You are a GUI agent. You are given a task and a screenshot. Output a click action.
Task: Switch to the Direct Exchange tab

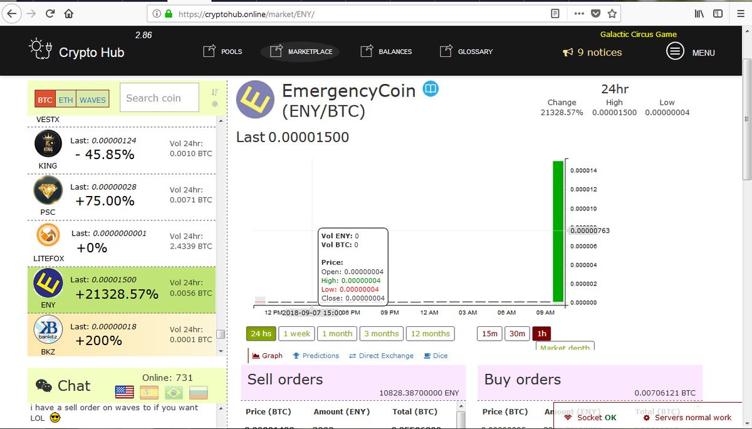(x=381, y=356)
